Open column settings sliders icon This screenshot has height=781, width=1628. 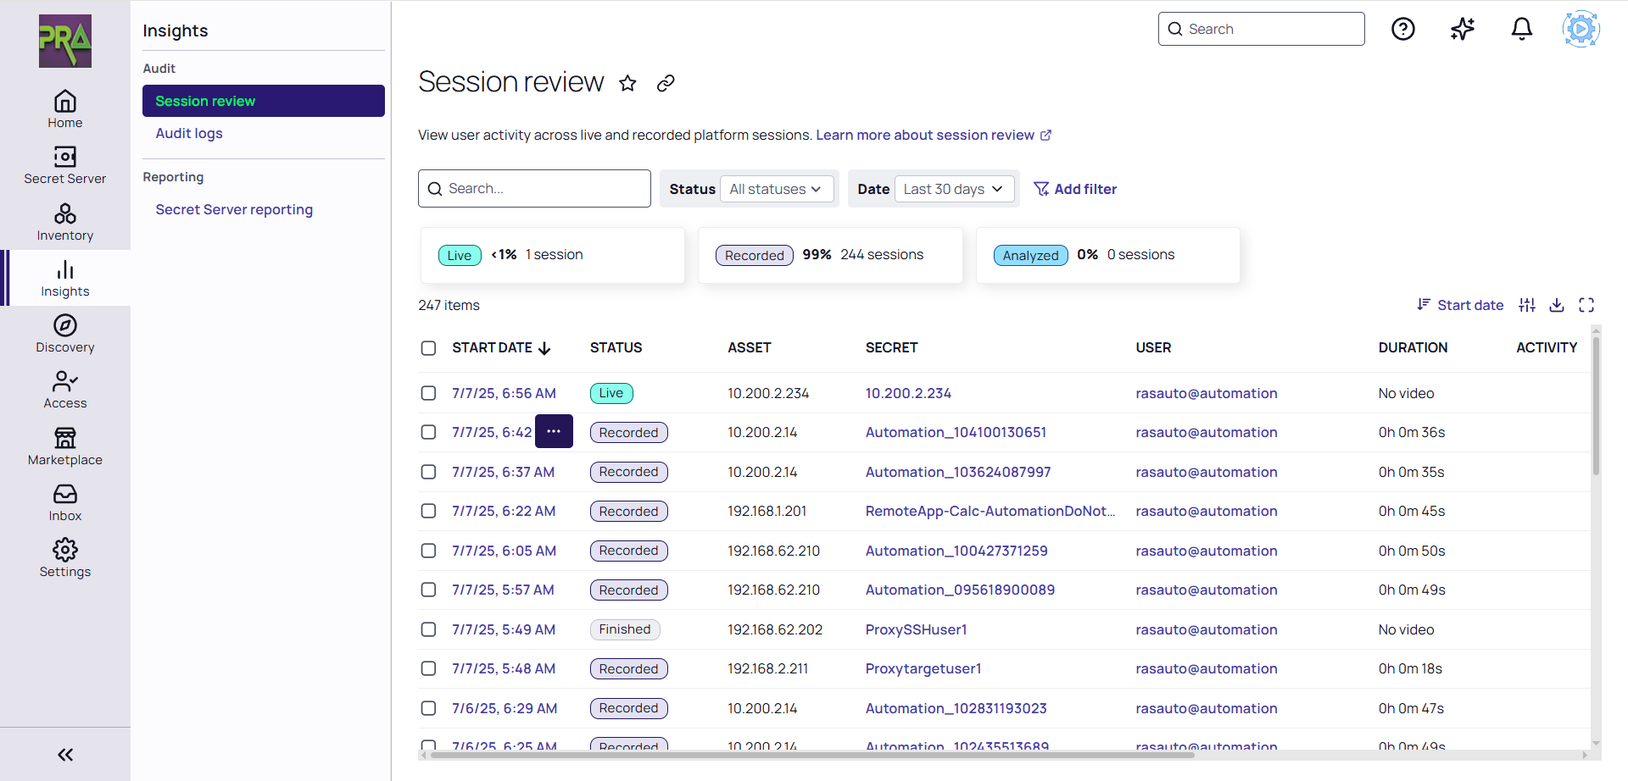(1527, 305)
